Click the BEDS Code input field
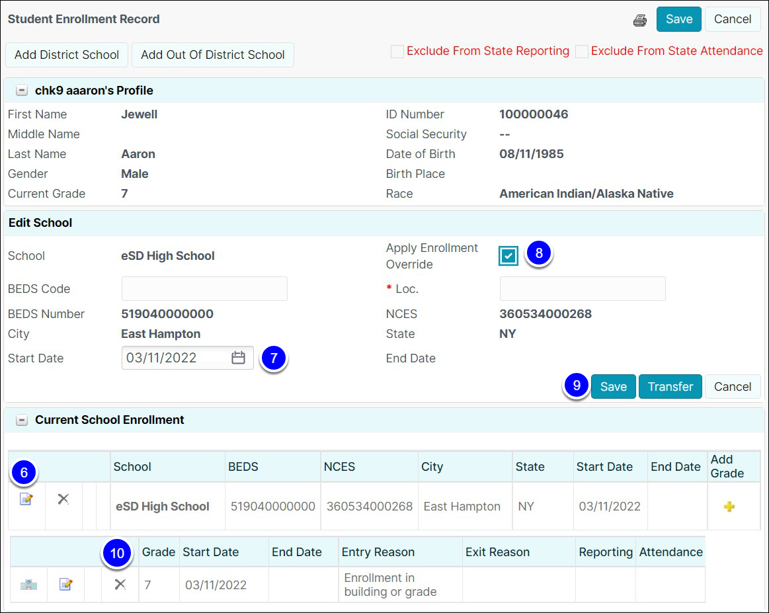 [x=204, y=288]
